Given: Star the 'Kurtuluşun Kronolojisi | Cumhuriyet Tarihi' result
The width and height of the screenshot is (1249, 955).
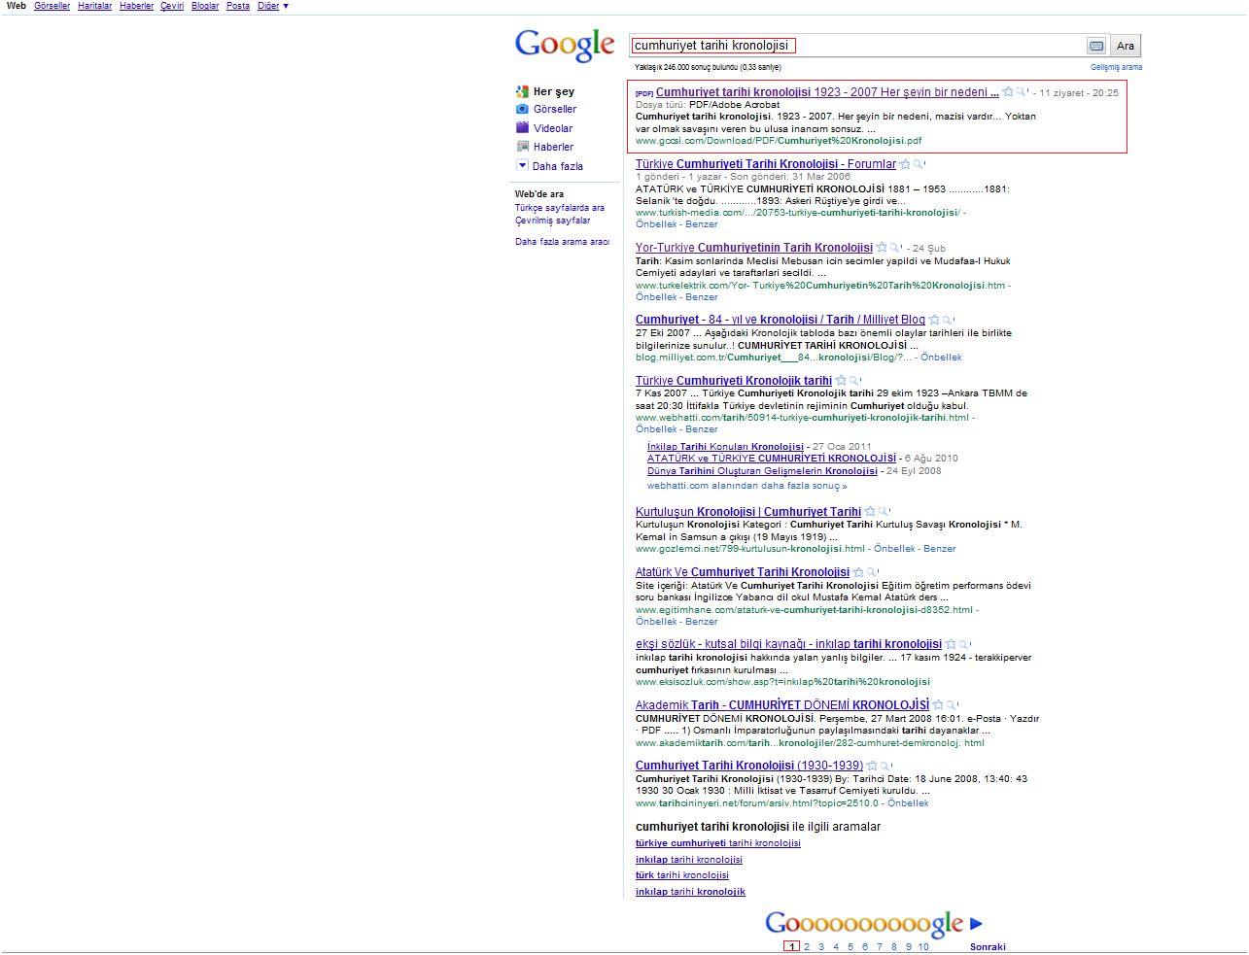Looking at the screenshot, I should [870, 512].
